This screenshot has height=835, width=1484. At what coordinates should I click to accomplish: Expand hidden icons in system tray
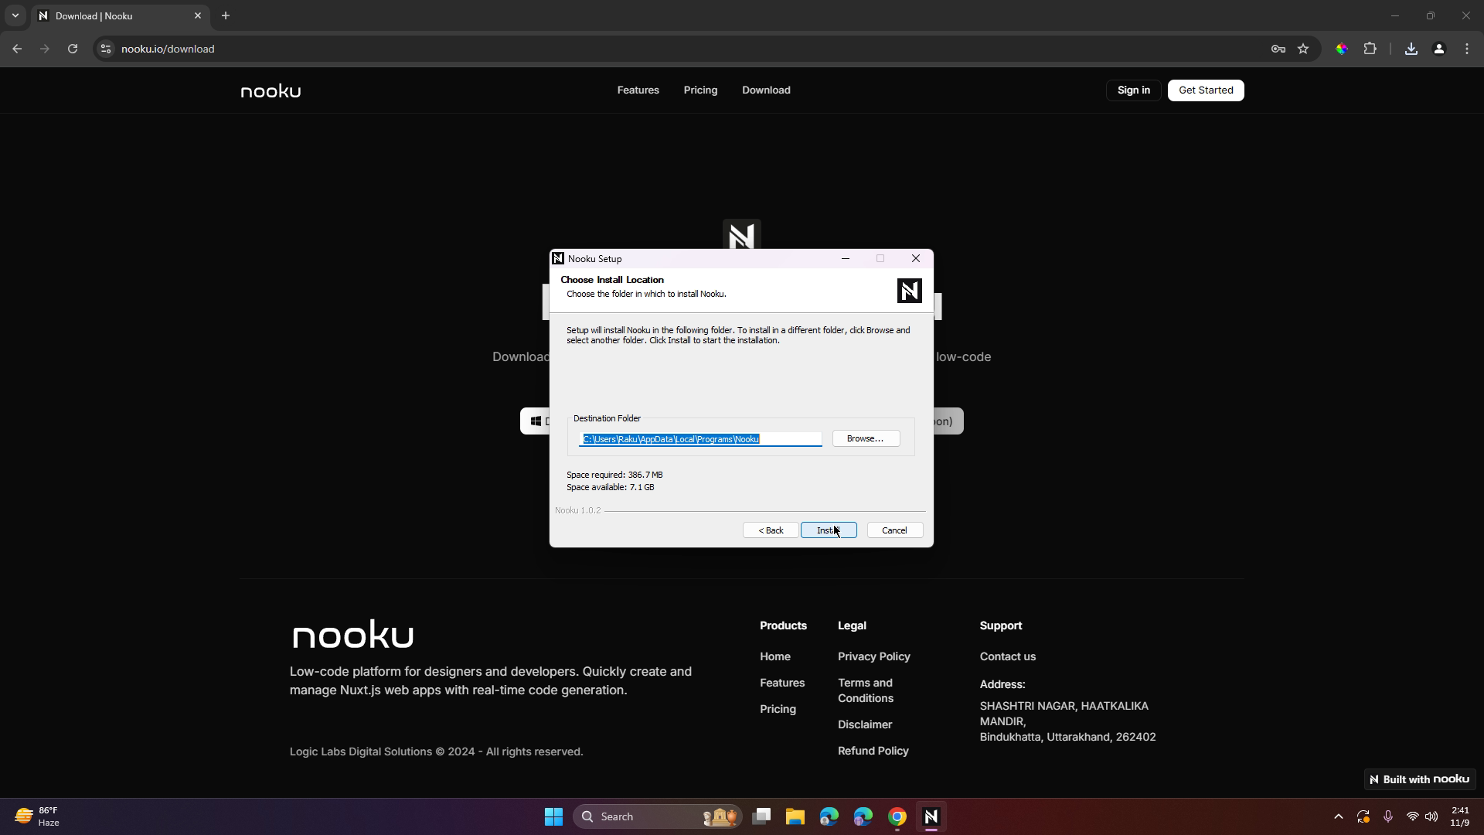pyautogui.click(x=1339, y=816)
